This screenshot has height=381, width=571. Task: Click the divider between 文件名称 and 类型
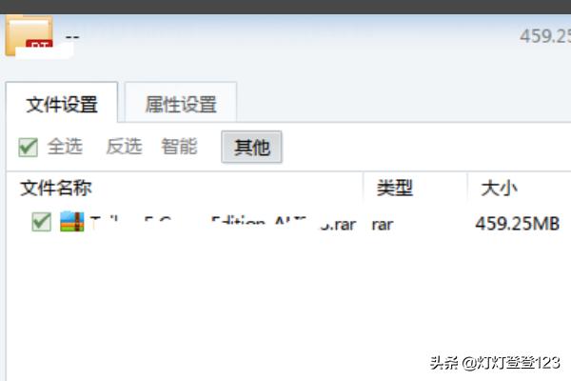(364, 188)
